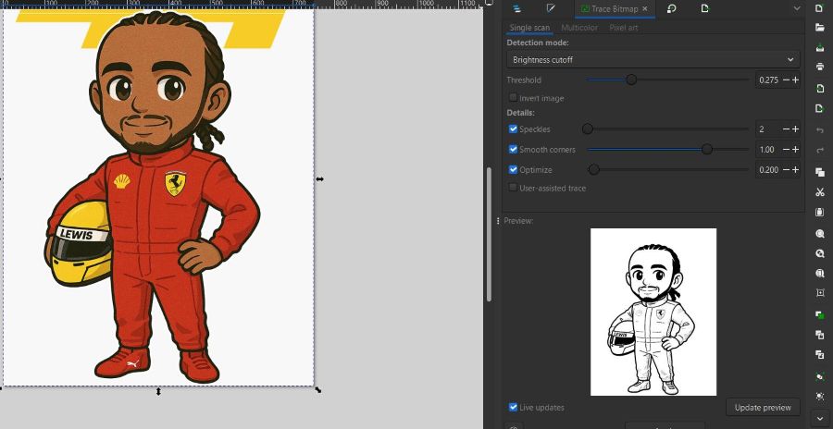
Task: Expand the dock tabs chevron menu
Action: click(797, 8)
